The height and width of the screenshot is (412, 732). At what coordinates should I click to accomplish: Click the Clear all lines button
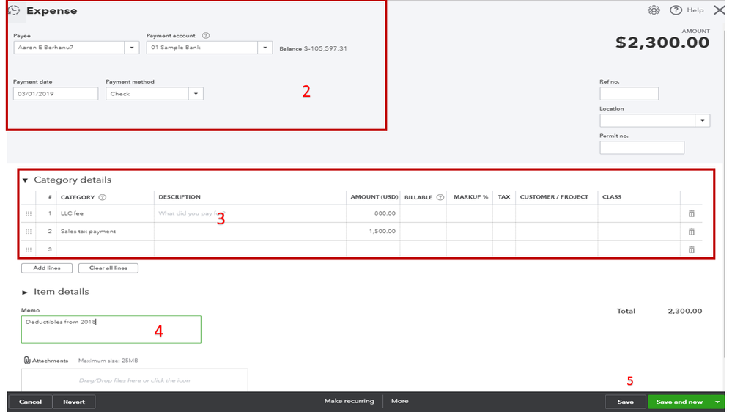(108, 268)
